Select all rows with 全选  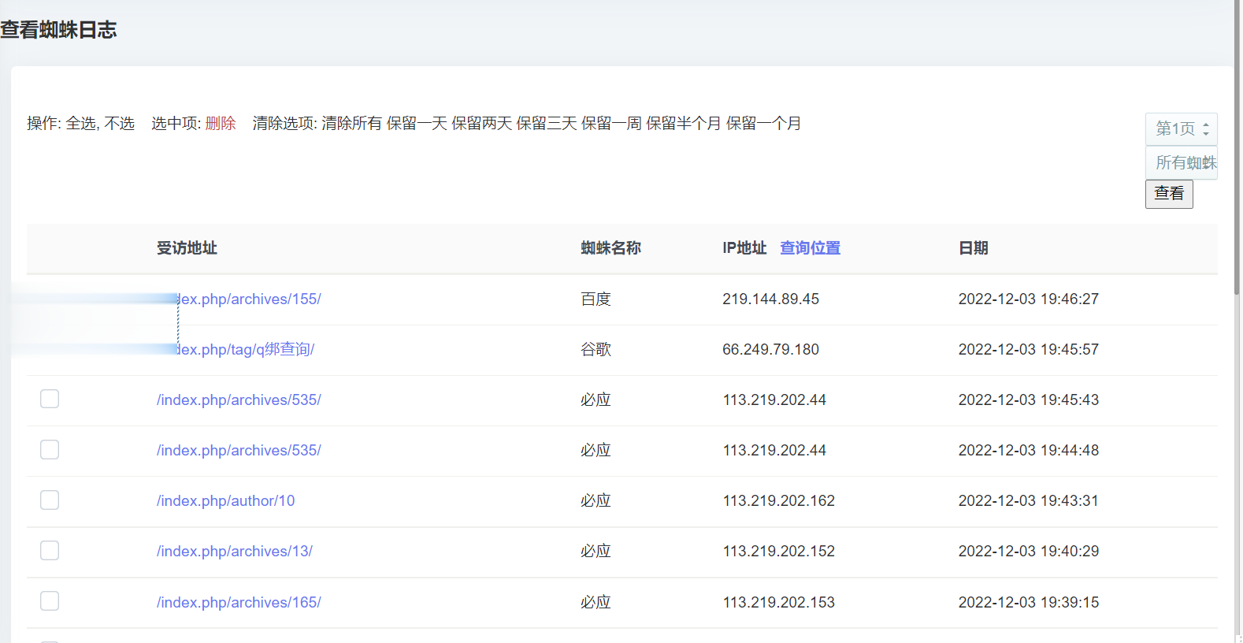pyautogui.click(x=81, y=124)
